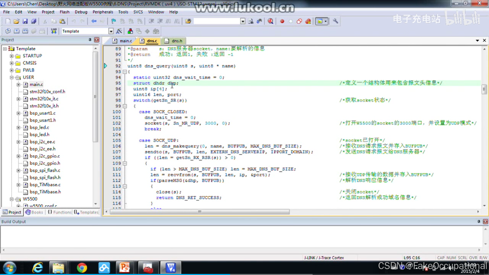The height and width of the screenshot is (275, 489).
Task: Click the Unindent selected lines icon
Action: click(x=160, y=21)
